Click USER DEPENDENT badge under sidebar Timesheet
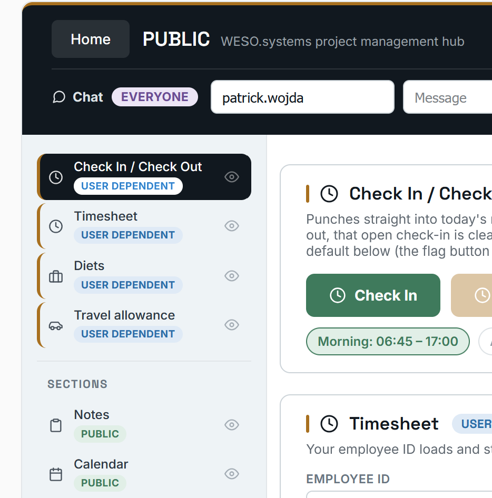Viewport: 492px width, 498px height. click(128, 235)
